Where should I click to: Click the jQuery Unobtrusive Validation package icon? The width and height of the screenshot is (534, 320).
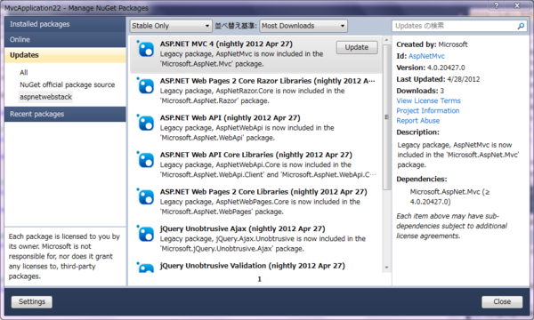point(145,268)
